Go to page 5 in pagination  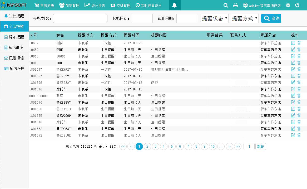coord(172,147)
